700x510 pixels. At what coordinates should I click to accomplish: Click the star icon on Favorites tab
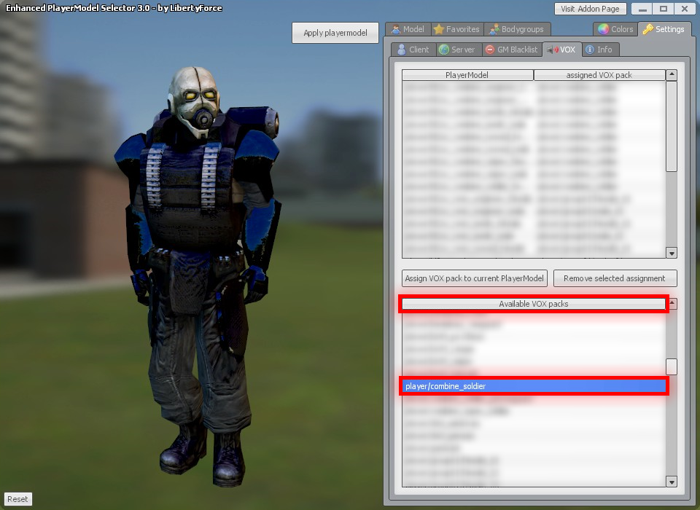(439, 29)
